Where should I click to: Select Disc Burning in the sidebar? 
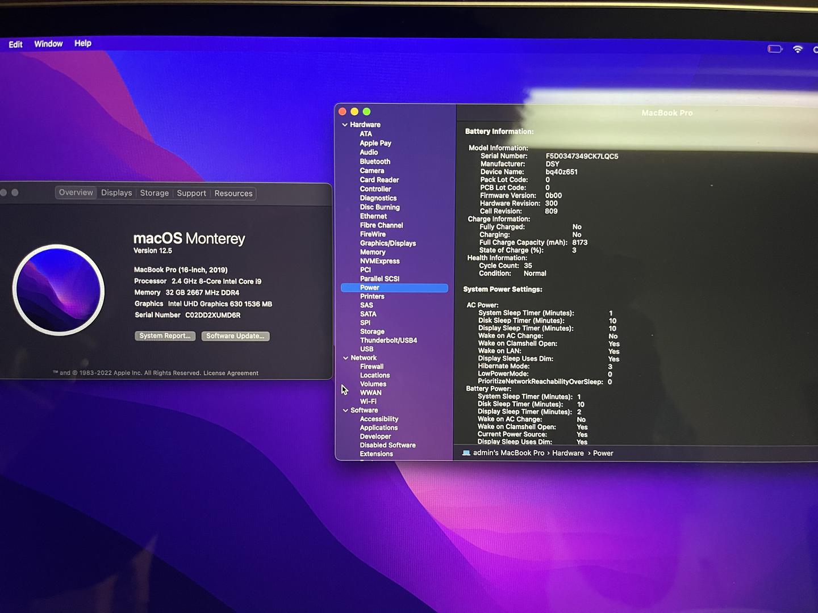(x=380, y=207)
